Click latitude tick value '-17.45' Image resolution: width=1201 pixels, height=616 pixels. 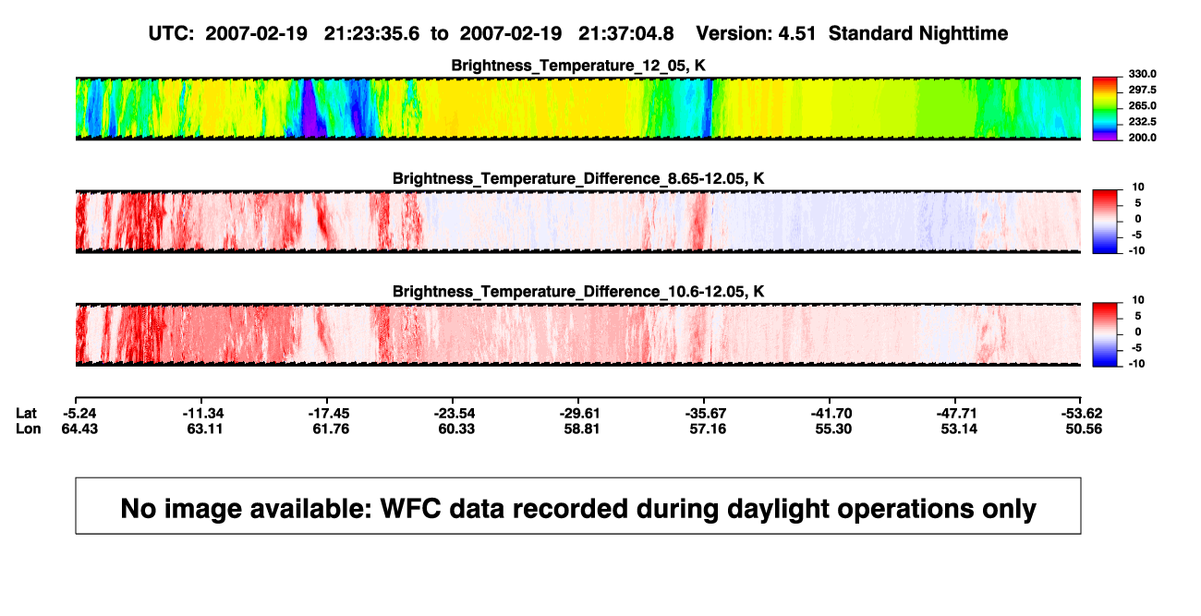[330, 413]
